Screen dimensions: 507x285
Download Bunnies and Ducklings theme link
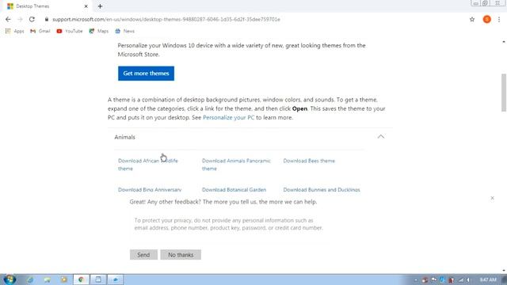tap(322, 190)
